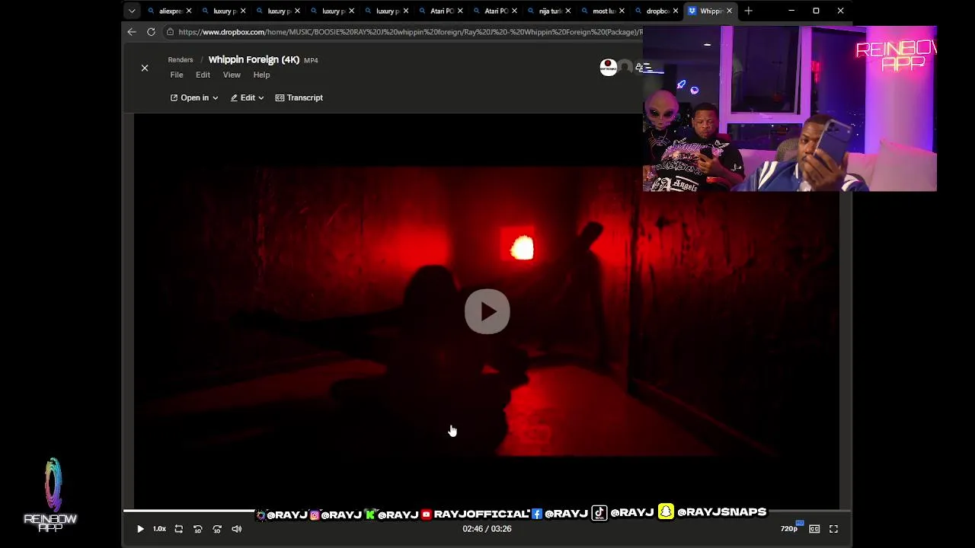Rewind the video 10 seconds
Screen dimensions: 975x548
tap(197, 529)
